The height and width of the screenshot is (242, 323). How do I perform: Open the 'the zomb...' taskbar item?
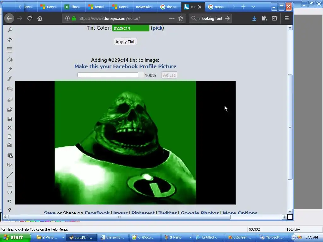click(x=113, y=237)
